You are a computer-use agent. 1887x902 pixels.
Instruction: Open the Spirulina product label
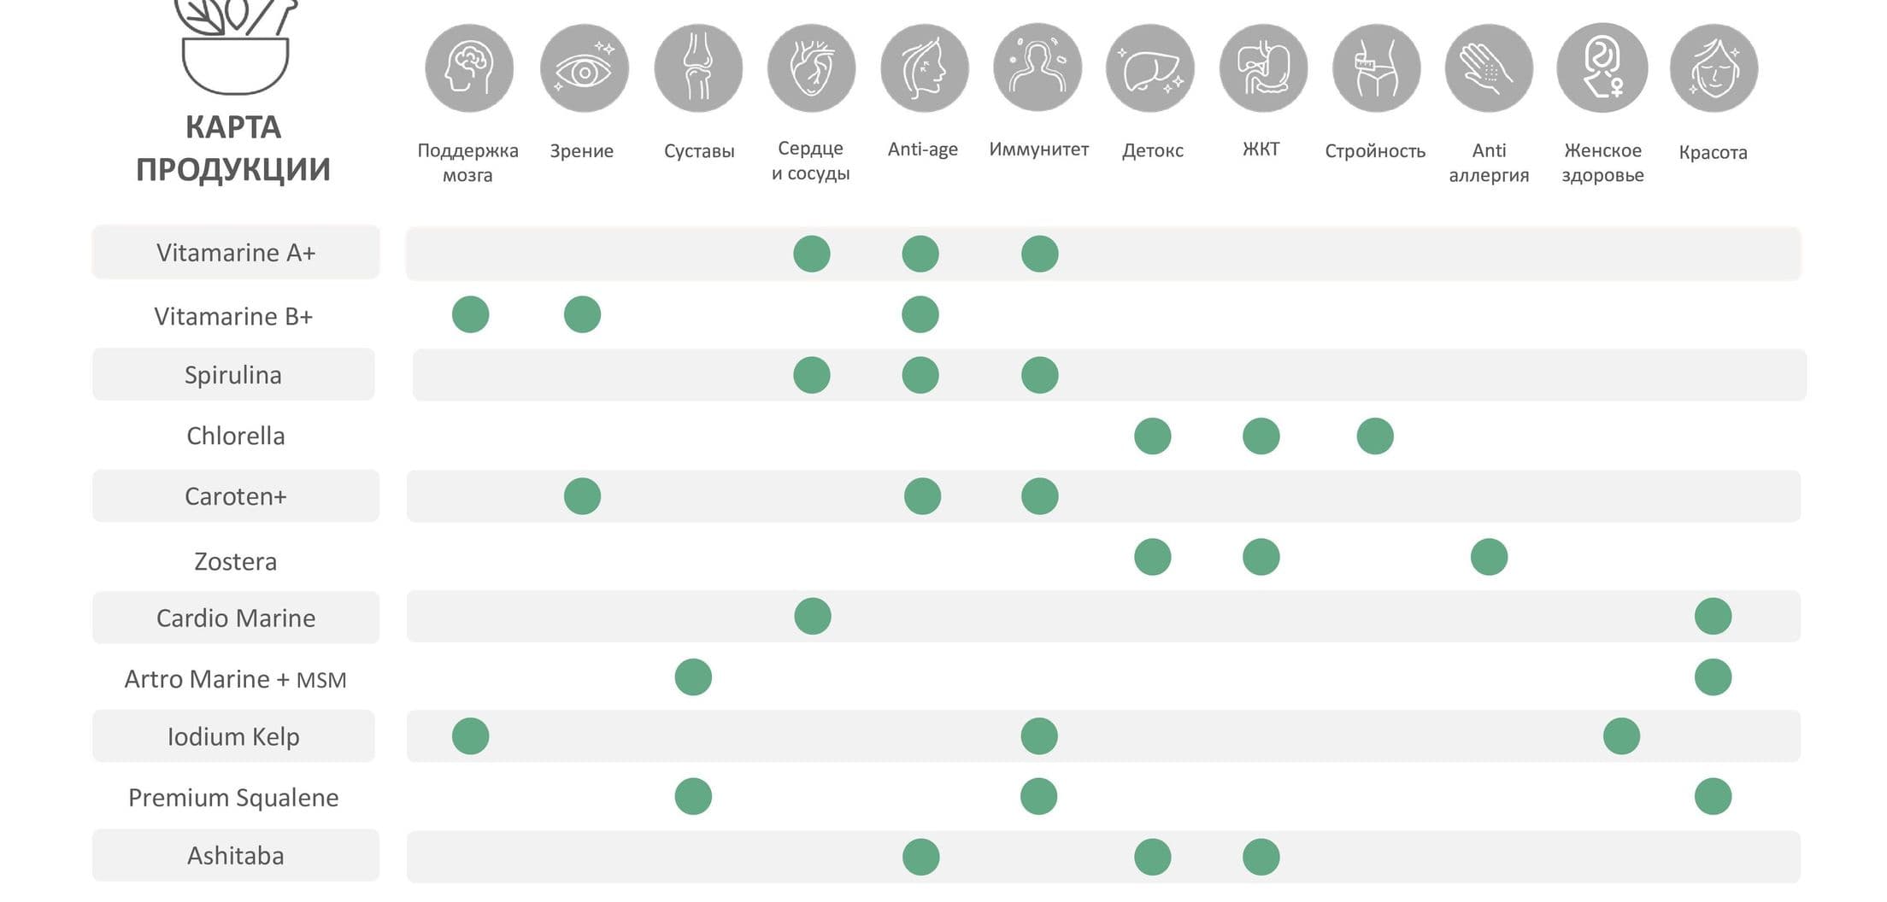tap(233, 374)
